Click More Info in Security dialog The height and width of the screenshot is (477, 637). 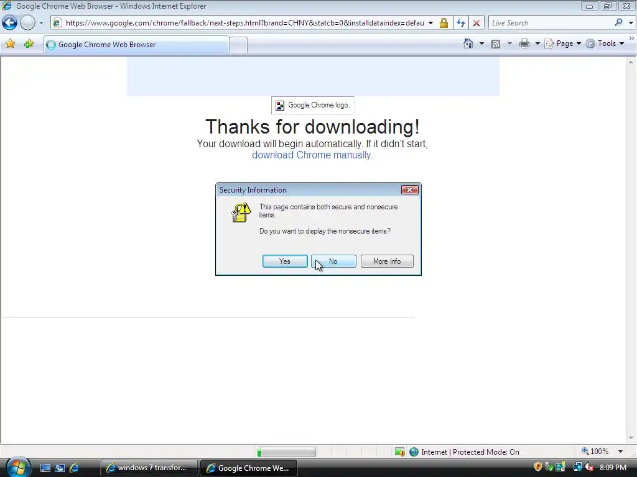click(x=387, y=261)
